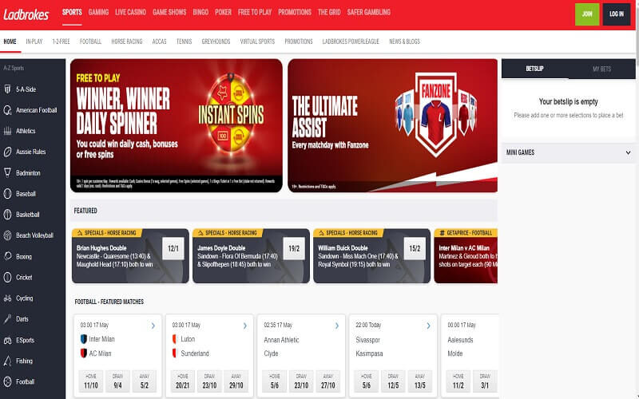This screenshot has height=399, width=639.
Task: Click the green Join button
Action: point(587,14)
